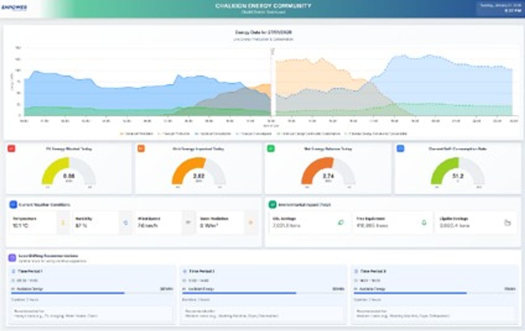
Task: Click the blue Current Self-Consumption Rate icon
Action: 401,148
